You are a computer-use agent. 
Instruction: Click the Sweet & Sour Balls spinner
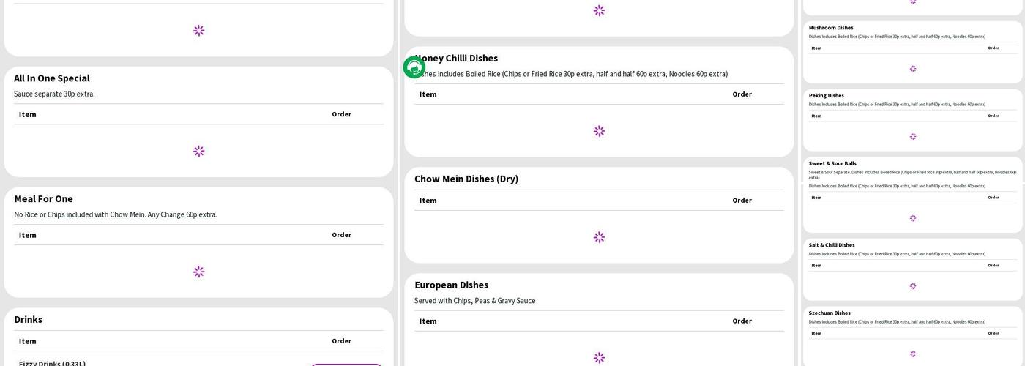pos(912,218)
